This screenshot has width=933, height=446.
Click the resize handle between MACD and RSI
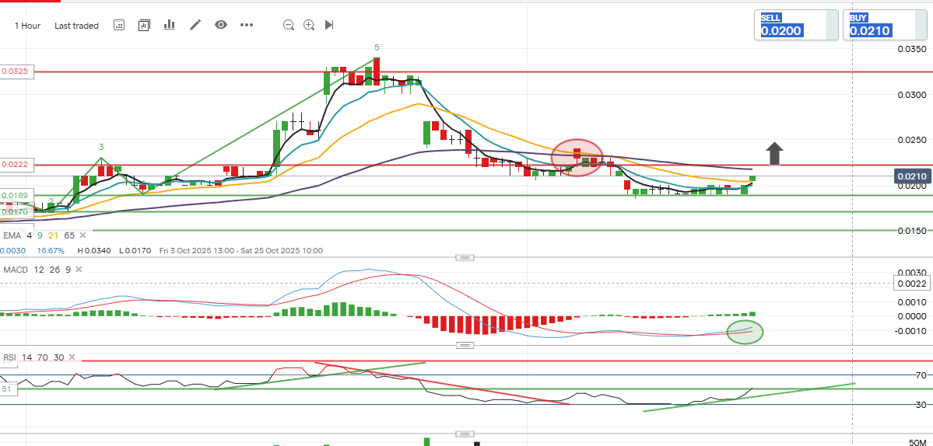(465, 346)
